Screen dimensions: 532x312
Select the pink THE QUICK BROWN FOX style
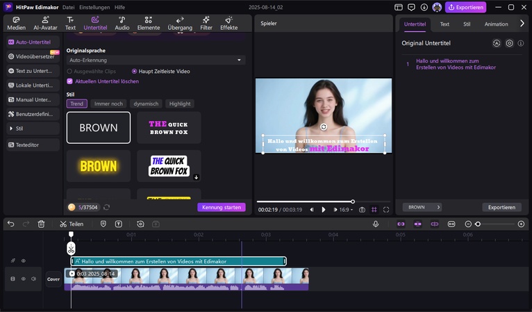click(x=169, y=128)
